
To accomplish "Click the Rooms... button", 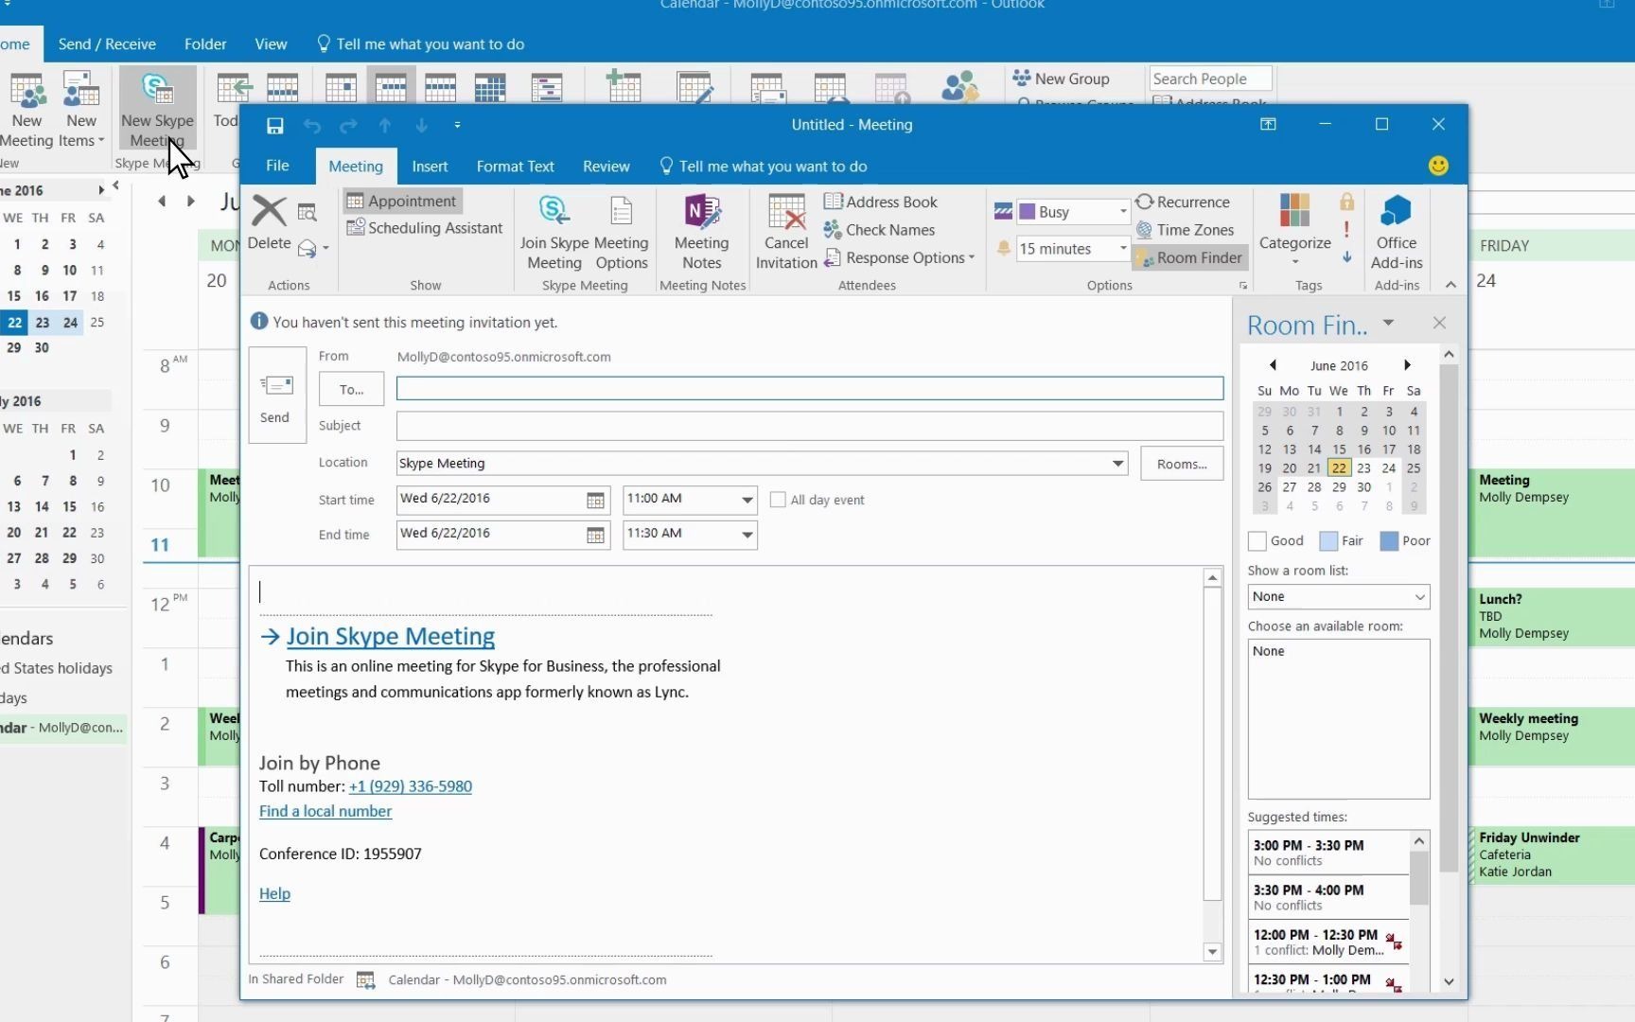I will point(1182,464).
